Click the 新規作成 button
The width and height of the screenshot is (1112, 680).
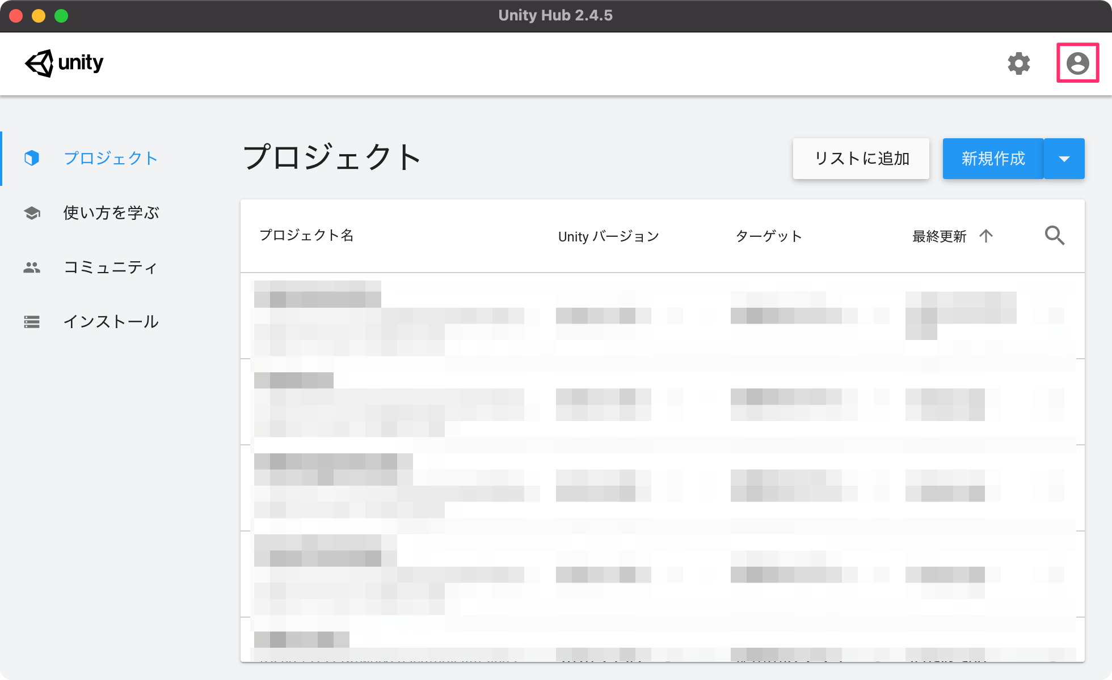tap(993, 159)
